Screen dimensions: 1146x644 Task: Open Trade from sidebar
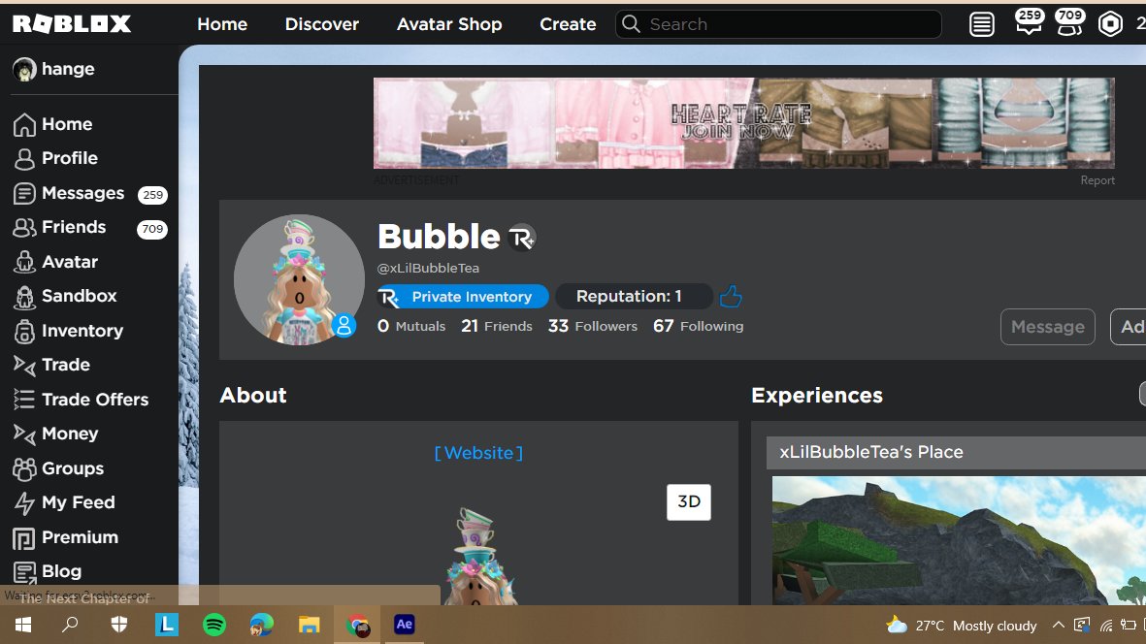(51, 365)
